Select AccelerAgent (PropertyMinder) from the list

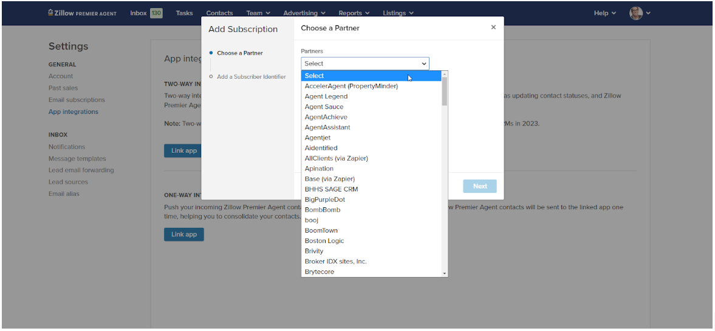pos(351,86)
